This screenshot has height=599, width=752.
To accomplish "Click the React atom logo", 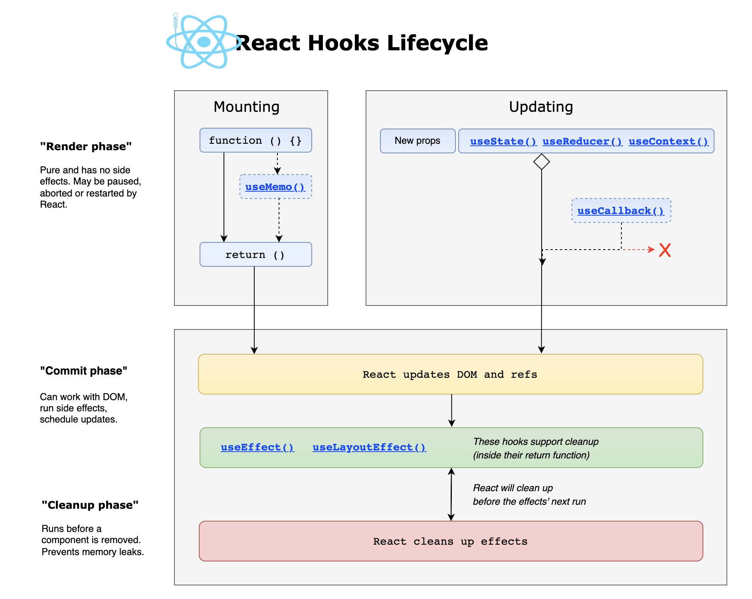I will tap(204, 42).
